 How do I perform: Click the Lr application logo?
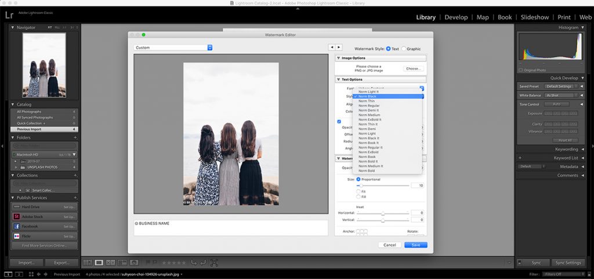(x=9, y=16)
